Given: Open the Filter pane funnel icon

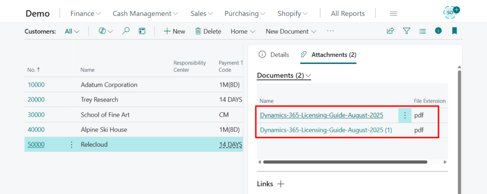Looking at the screenshot, I should coord(407,31).
